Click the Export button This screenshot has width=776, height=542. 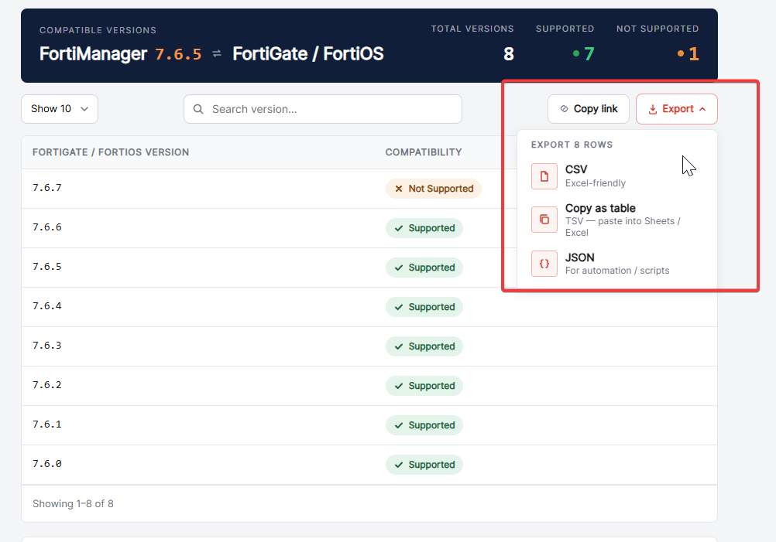(677, 109)
